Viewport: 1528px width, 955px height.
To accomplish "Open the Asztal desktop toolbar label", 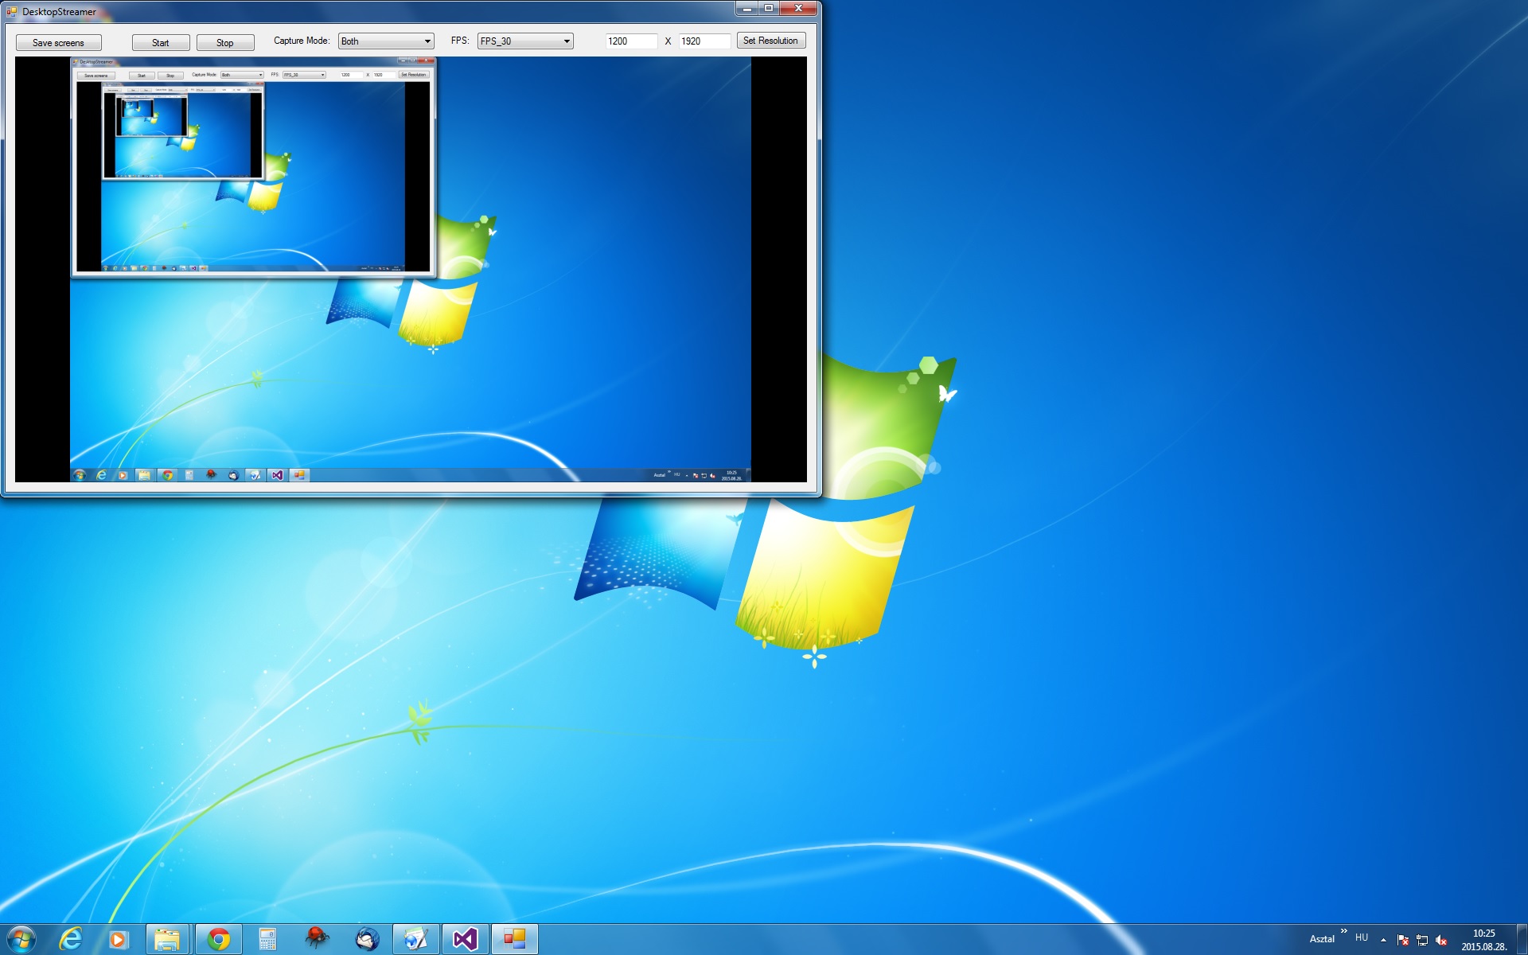I will pos(1322,939).
